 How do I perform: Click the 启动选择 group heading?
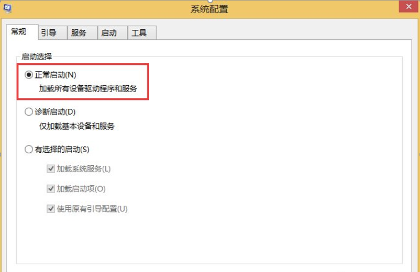pyautogui.click(x=36, y=56)
